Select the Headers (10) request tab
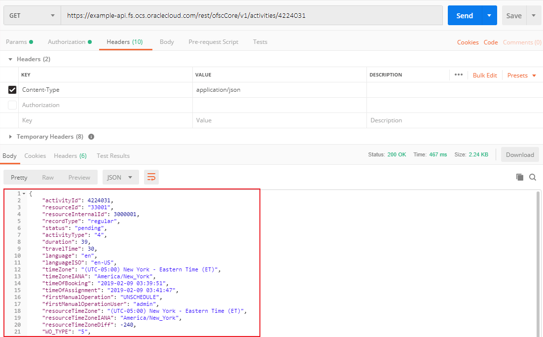Screen dimensions: 543x337 click(125, 42)
